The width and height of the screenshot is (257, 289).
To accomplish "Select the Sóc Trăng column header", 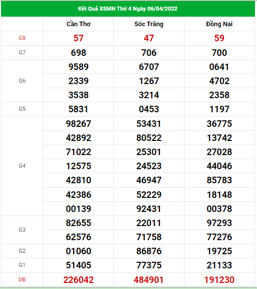I will coord(149,24).
